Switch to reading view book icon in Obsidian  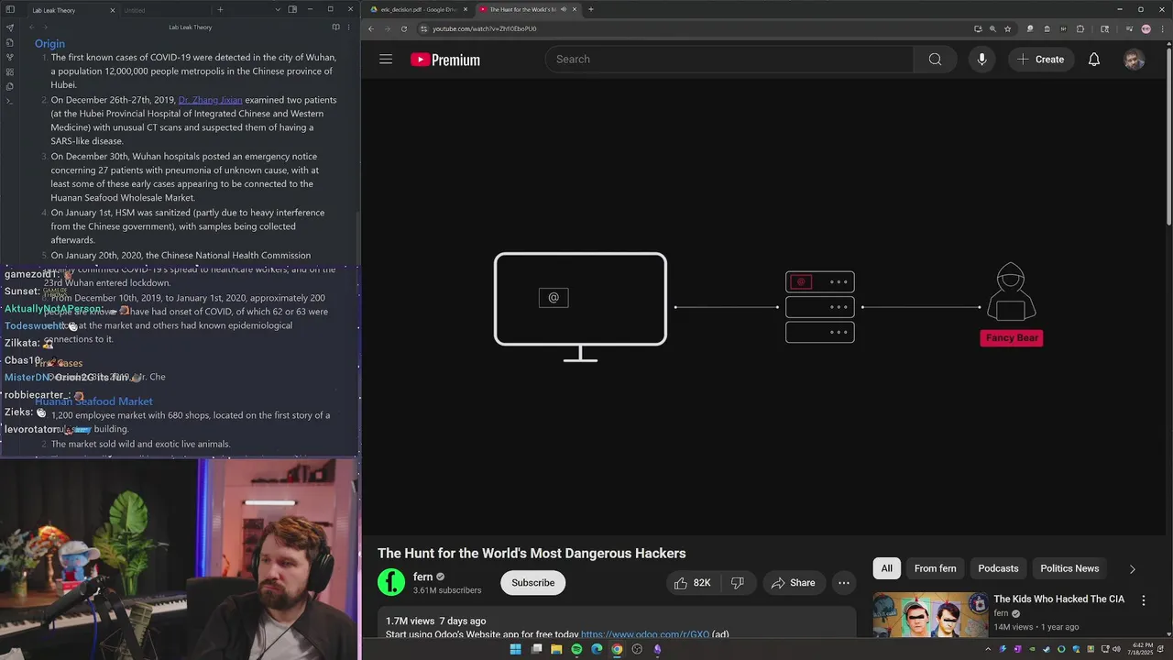tap(335, 27)
